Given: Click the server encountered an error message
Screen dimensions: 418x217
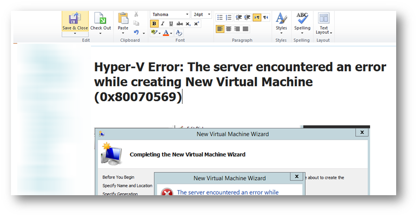Looking at the screenshot, I should click(x=228, y=192).
